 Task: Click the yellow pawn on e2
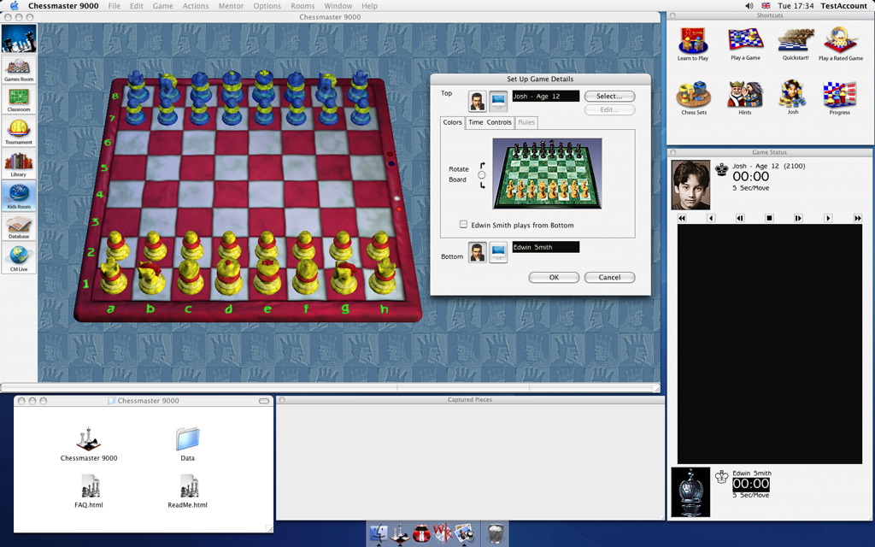(x=267, y=245)
